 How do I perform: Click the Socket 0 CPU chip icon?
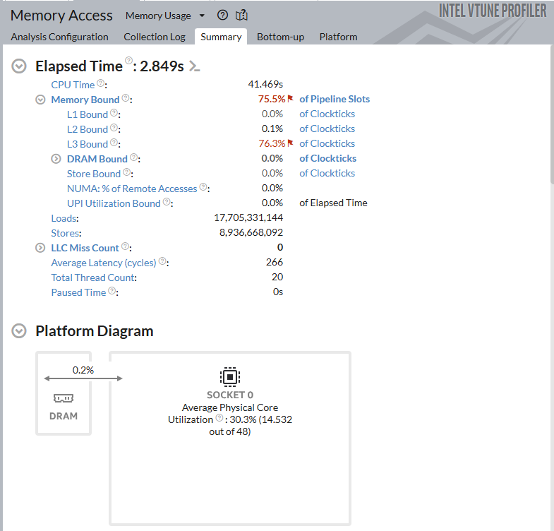pyautogui.click(x=230, y=377)
